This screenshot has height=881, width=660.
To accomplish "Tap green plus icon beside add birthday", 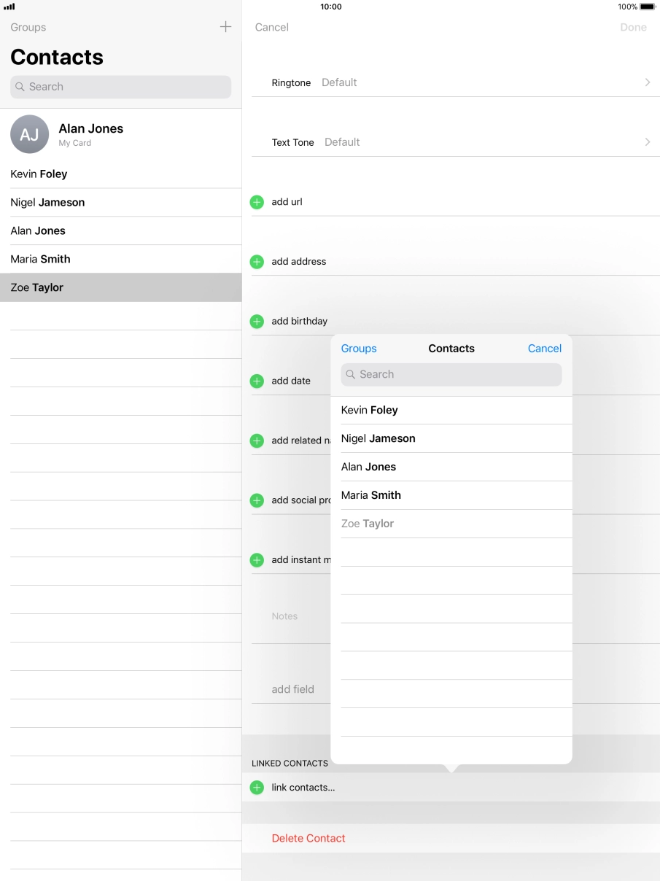I will click(257, 322).
